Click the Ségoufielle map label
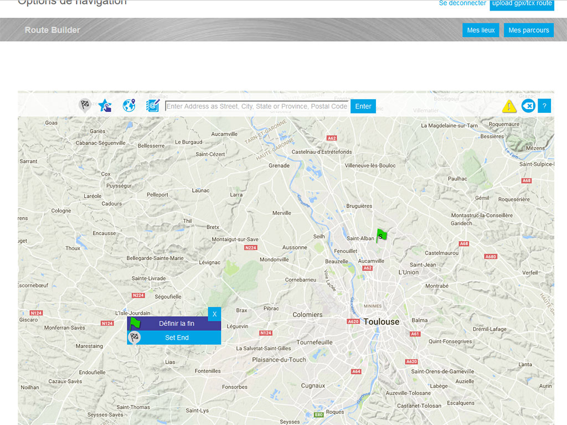The image size is (567, 425). 168,297
